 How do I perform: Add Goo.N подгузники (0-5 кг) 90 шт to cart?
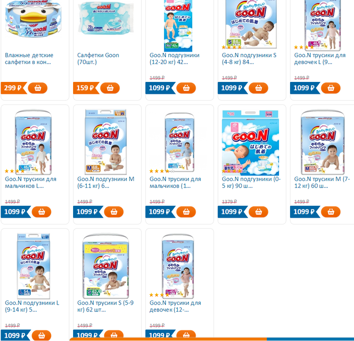point(258,212)
